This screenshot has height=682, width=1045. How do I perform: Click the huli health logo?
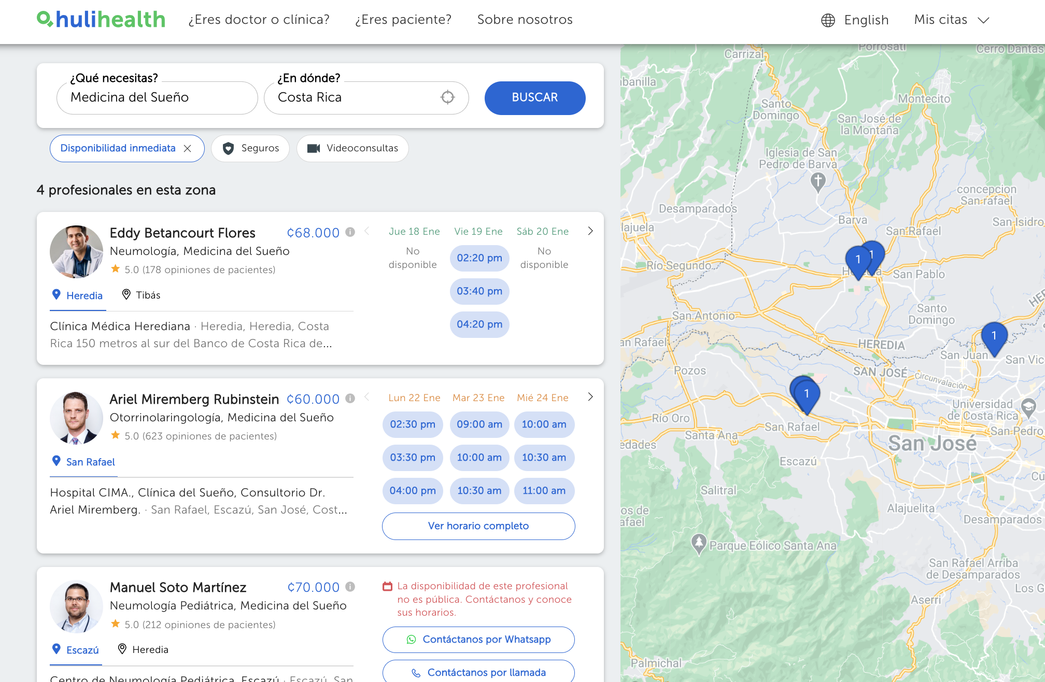101,20
